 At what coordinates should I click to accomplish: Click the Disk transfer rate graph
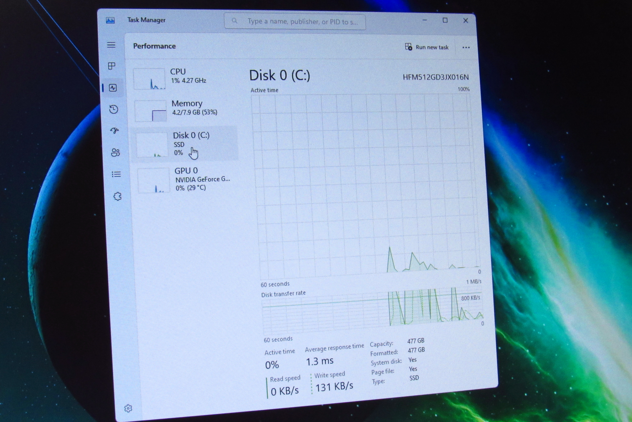[x=372, y=310]
